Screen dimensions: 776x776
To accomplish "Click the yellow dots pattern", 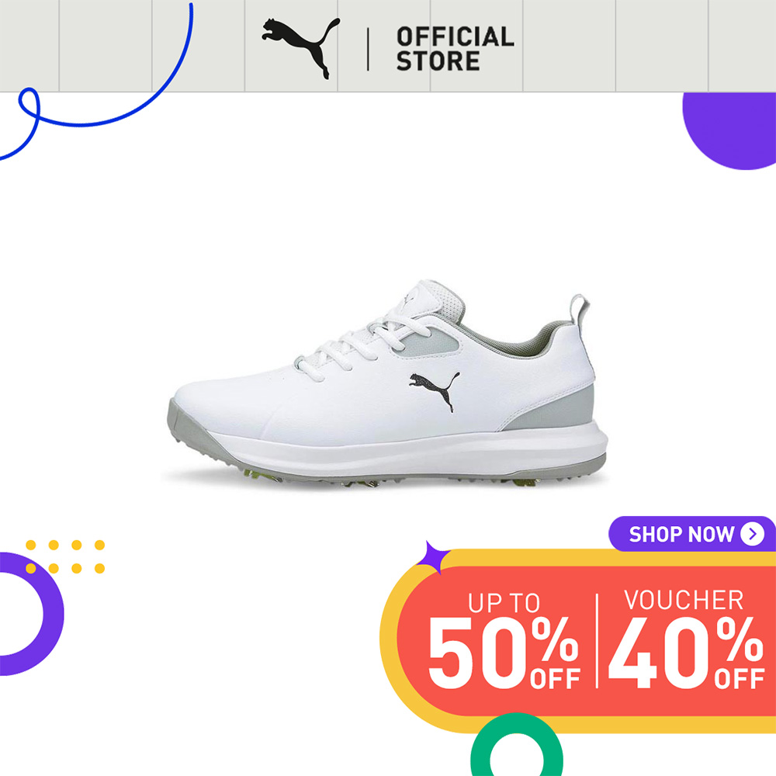I will 65,556.
